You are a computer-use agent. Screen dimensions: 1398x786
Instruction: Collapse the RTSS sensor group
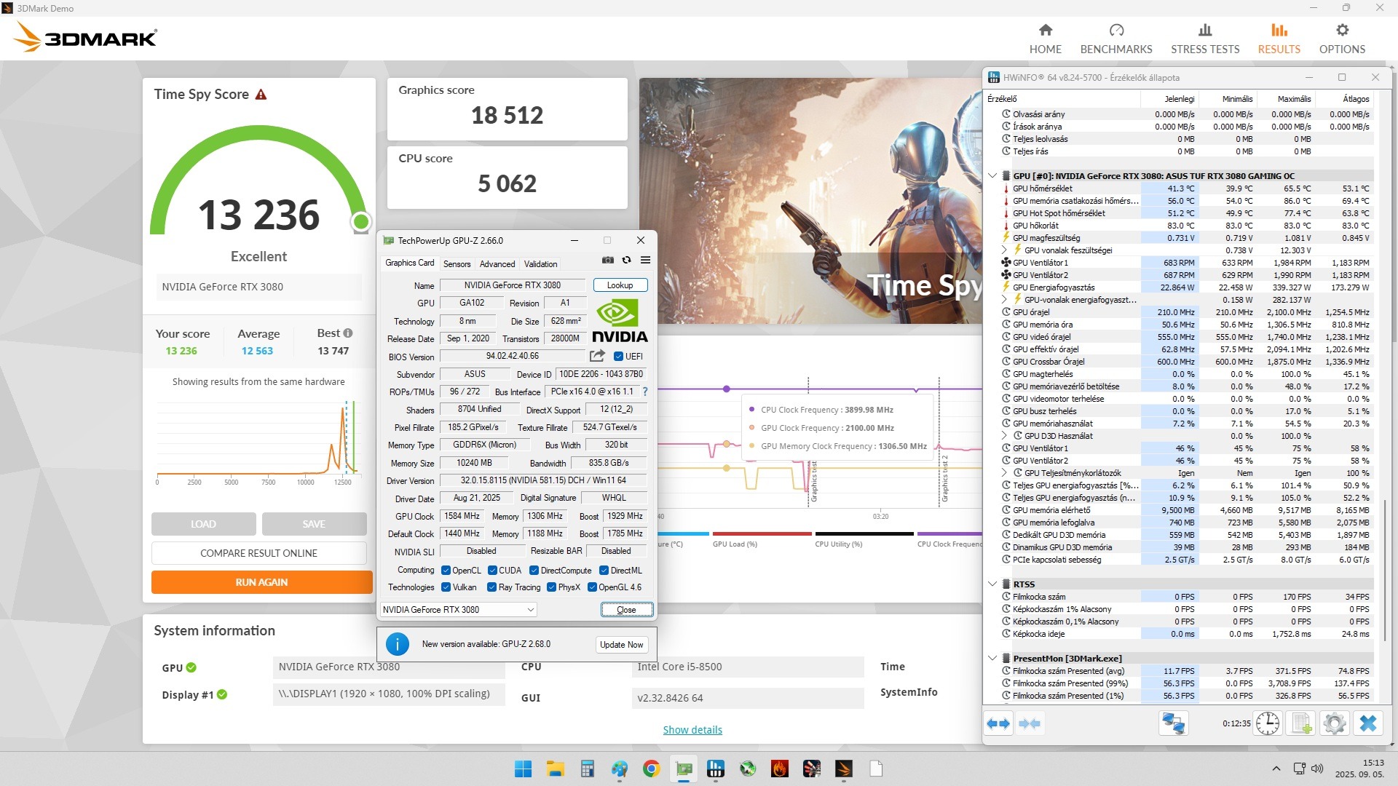click(992, 584)
